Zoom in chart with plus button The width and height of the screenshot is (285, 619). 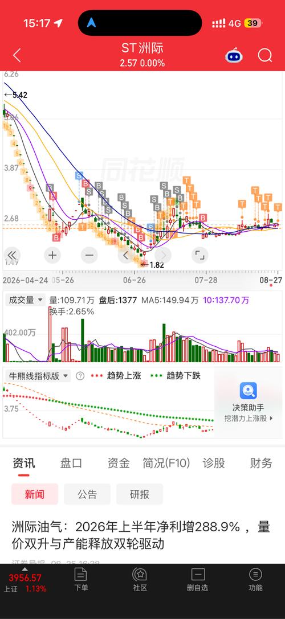click(52, 255)
